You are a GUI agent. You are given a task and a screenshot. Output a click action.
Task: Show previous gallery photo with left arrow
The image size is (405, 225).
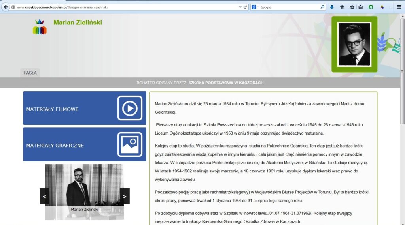pos(44,197)
